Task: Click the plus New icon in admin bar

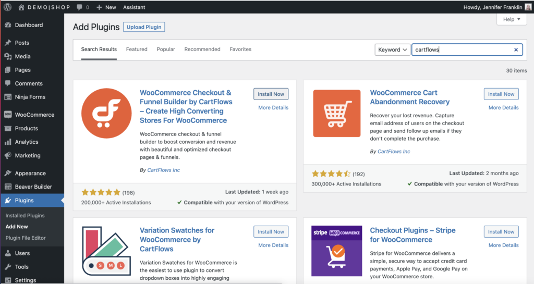Action: 99,7
